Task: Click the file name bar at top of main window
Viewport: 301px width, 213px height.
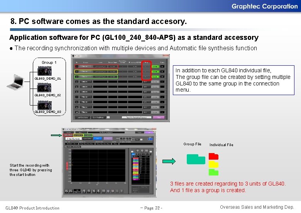Action: [106, 133]
